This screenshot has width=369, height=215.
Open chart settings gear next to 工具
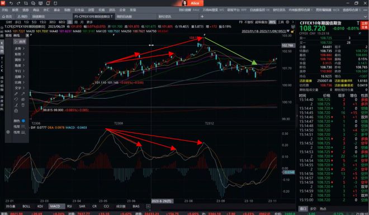click(287, 22)
